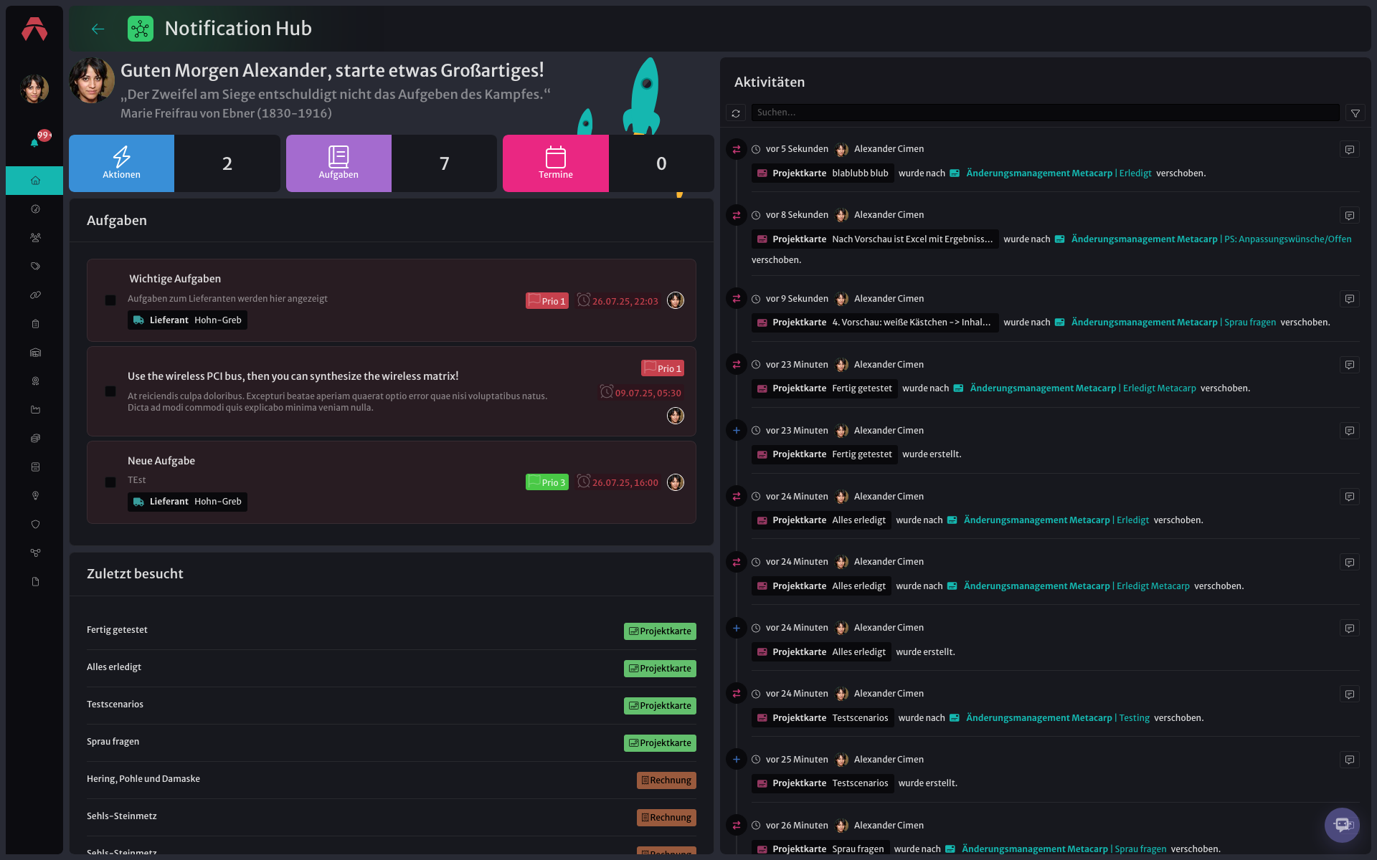Click the move icon of 'vor 23 Minuten' Erledigt Metacarp activity
The image size is (1377, 860).
[x=737, y=365]
